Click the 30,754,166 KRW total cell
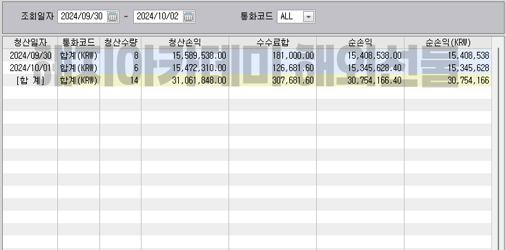 click(448, 80)
